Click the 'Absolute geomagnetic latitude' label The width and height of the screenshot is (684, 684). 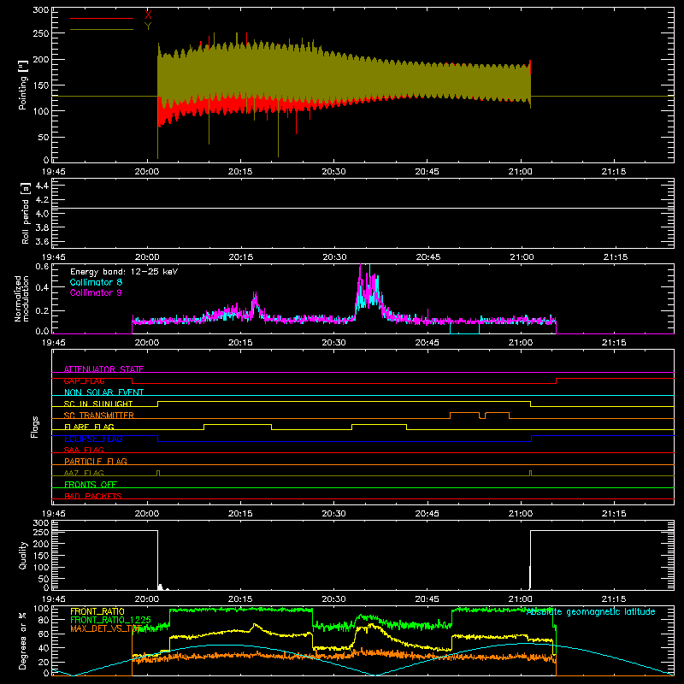point(591,611)
